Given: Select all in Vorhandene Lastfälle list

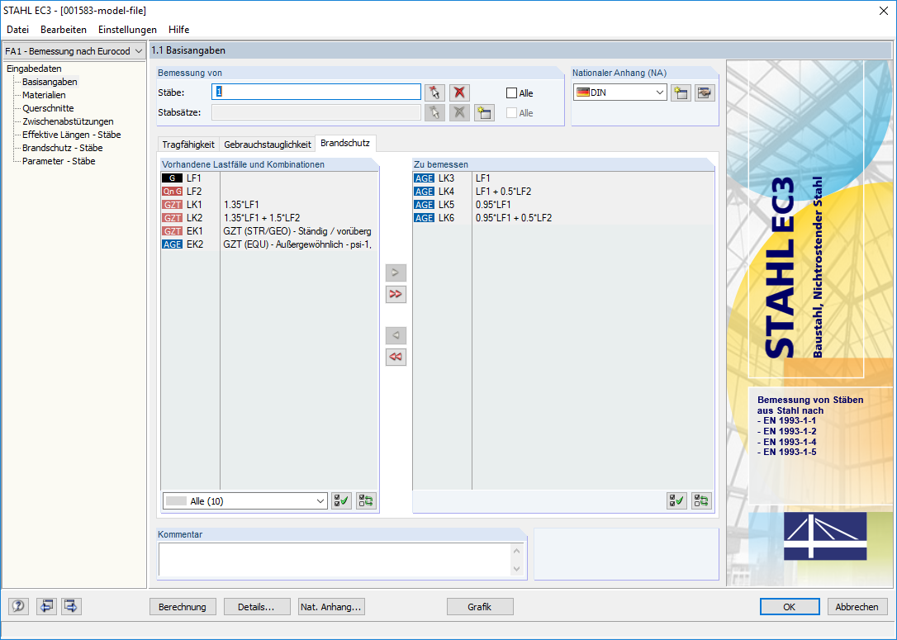Looking at the screenshot, I should pos(341,501).
